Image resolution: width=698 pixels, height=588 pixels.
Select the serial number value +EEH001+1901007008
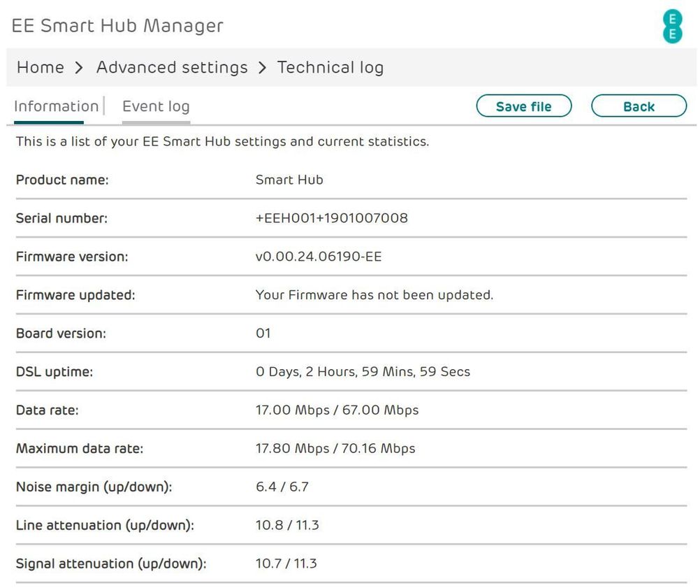(x=332, y=218)
